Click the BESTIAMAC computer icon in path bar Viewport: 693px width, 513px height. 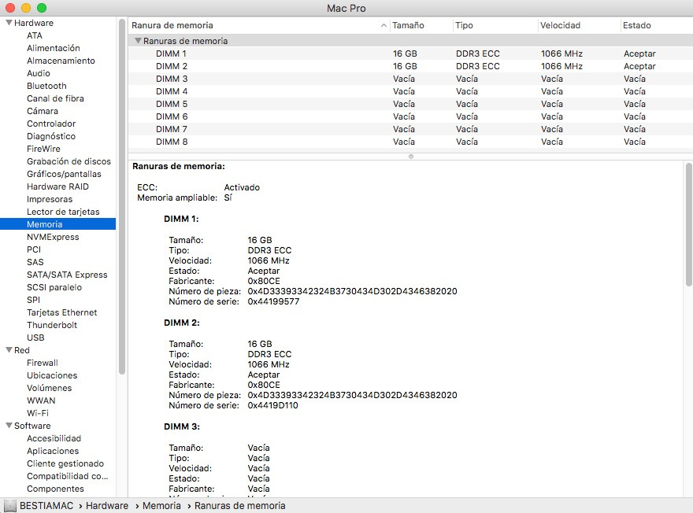coord(10,506)
